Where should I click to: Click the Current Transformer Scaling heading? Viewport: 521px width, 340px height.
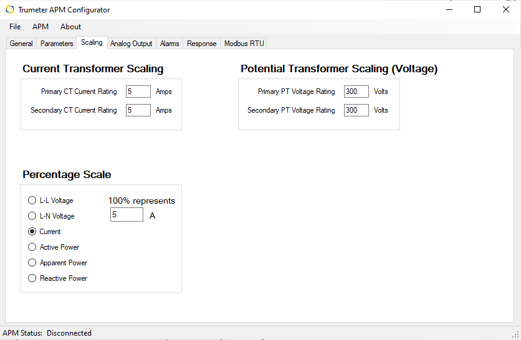(93, 68)
